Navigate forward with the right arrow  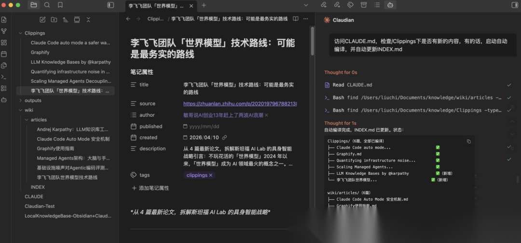138,19
